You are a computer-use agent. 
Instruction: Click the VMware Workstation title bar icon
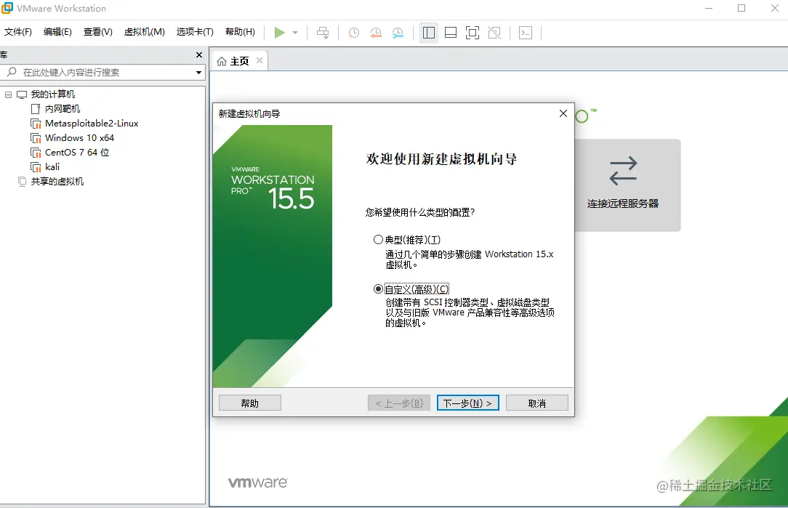coord(7,8)
